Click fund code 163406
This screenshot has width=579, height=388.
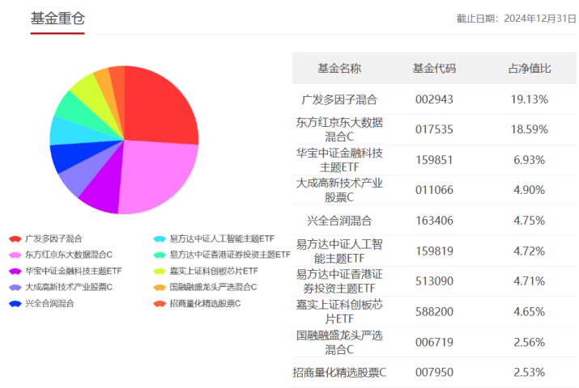[434, 221]
